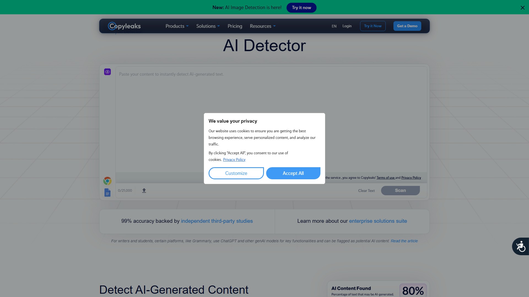Open the Privacy Policy link
529x297 pixels.
pos(234,159)
